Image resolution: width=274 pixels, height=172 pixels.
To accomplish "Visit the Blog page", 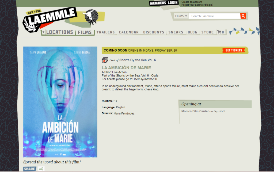I will point(192,32).
